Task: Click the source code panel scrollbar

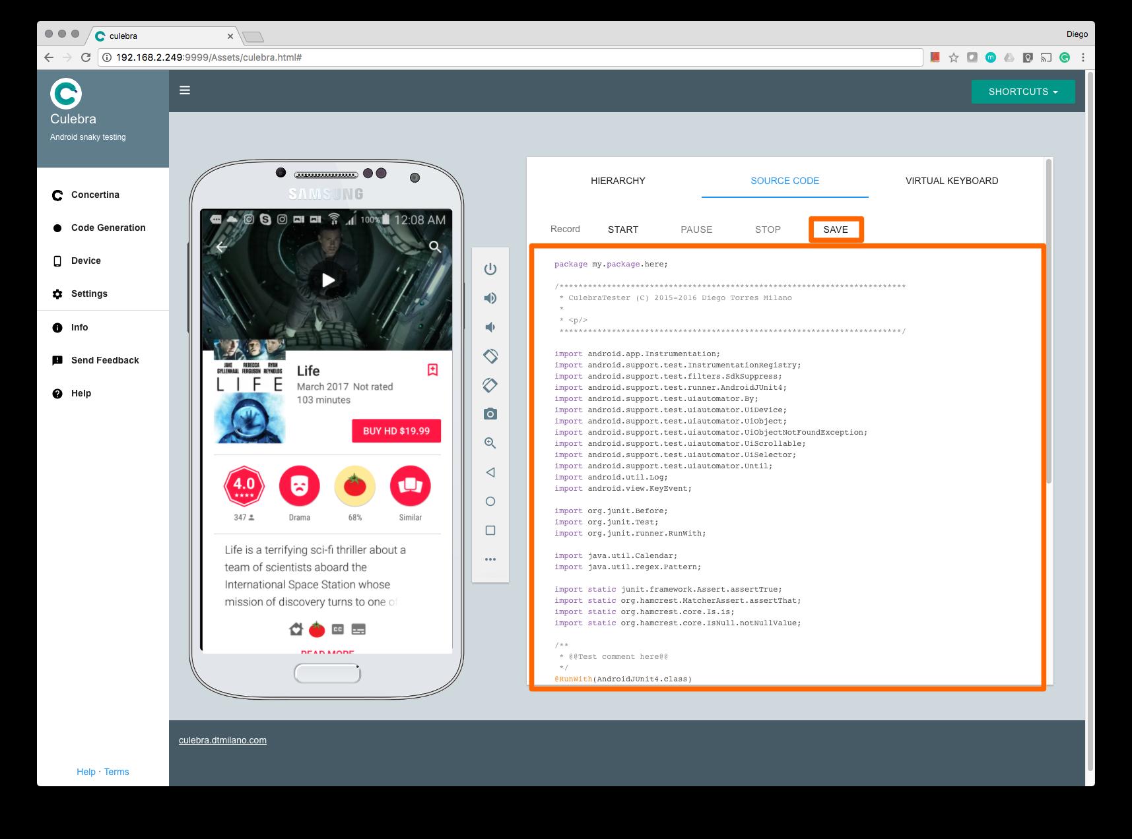Action: (x=1049, y=320)
